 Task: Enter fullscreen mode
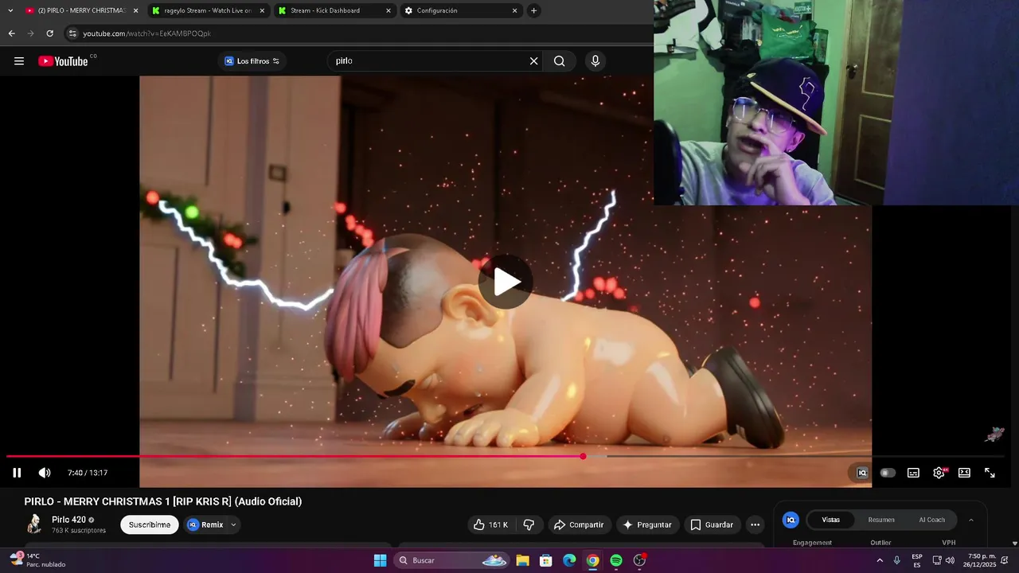[x=990, y=473]
